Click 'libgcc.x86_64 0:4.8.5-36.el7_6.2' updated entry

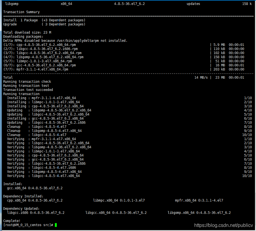coord(116,213)
